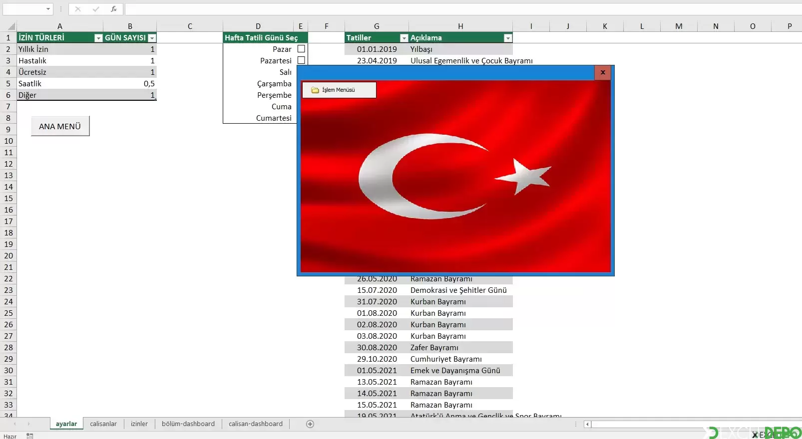
Task: Close the flag dialog window
Action: coord(603,72)
